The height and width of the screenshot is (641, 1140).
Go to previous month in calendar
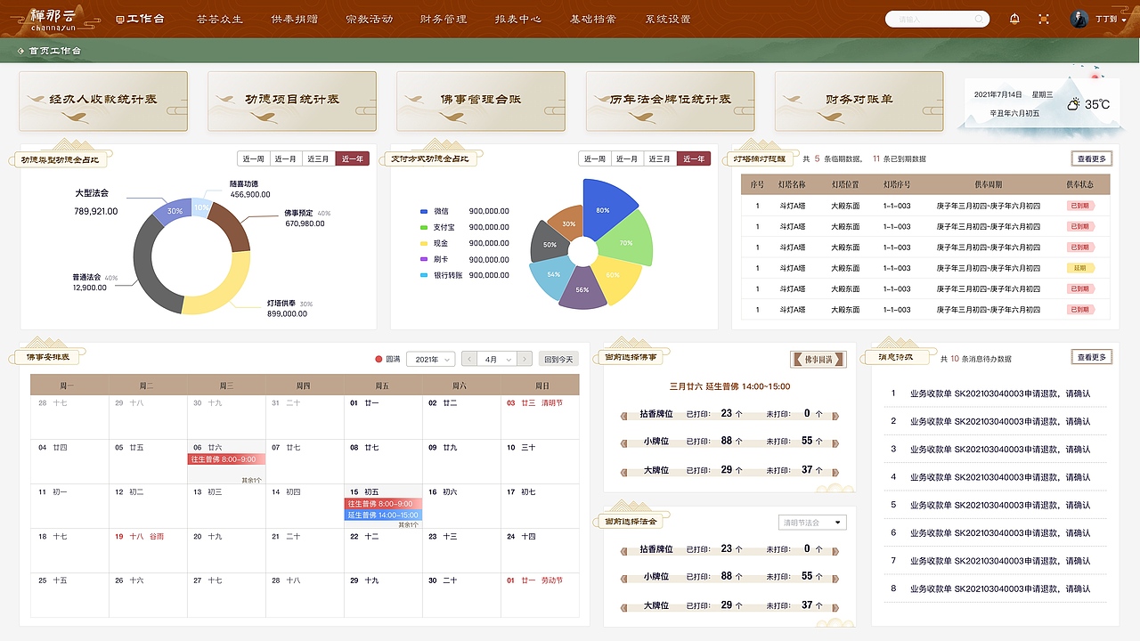coord(470,359)
